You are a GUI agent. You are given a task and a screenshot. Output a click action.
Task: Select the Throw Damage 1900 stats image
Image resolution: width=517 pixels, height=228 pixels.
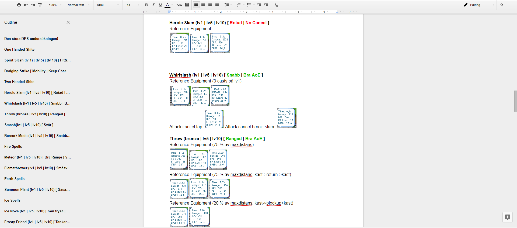point(220,188)
